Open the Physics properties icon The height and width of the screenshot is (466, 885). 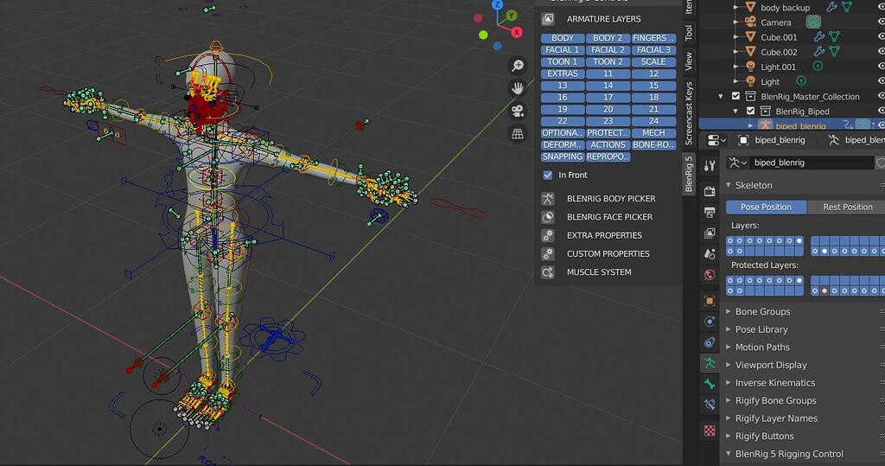pos(710,322)
